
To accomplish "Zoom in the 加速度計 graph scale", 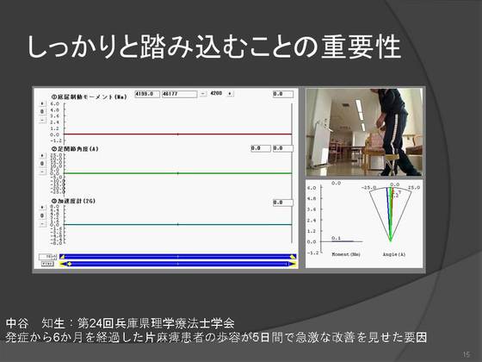I will pyautogui.click(x=42, y=208).
